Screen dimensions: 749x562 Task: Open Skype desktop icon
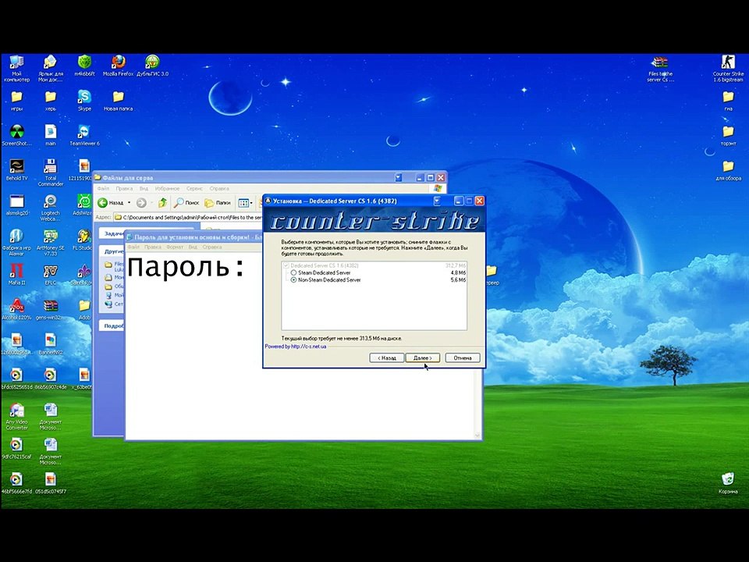84,101
